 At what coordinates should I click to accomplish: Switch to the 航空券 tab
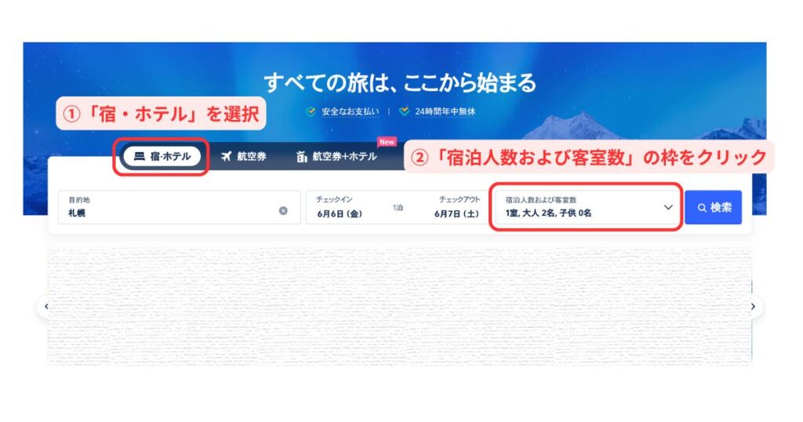pyautogui.click(x=244, y=156)
